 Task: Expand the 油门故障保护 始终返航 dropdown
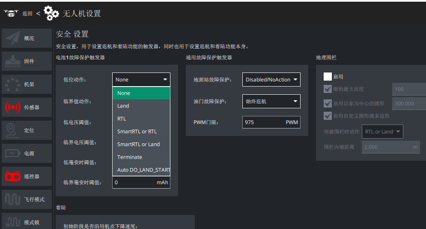click(271, 101)
